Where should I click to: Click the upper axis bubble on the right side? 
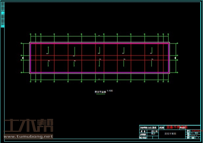pyautogui.click(x=178, y=43)
